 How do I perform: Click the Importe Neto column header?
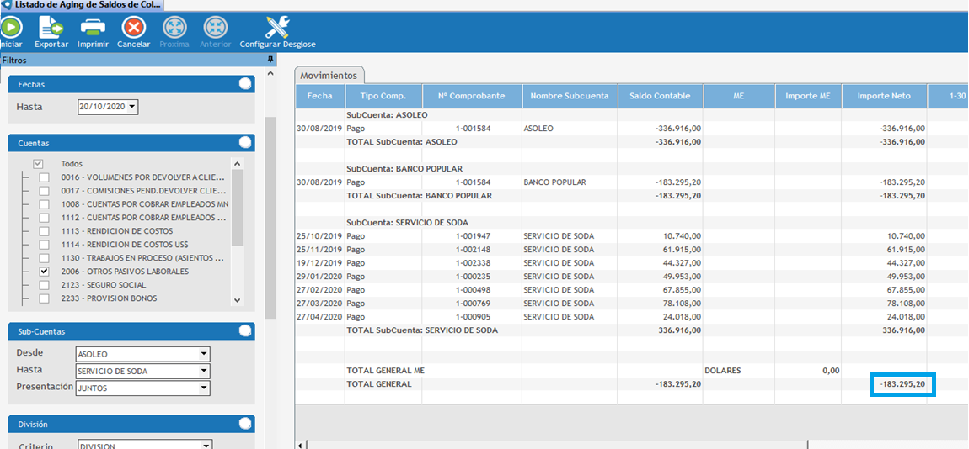(x=884, y=96)
